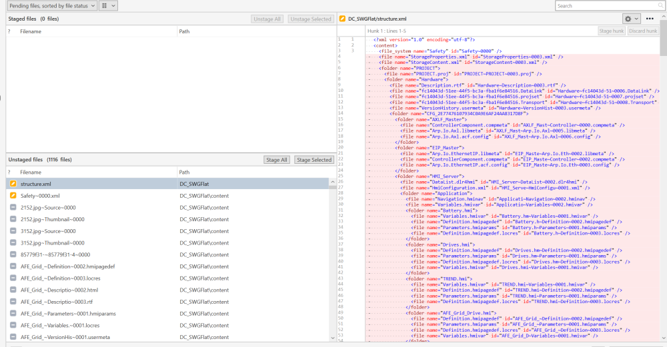Sort unstaged files by Filename column header
The width and height of the screenshot is (667, 347).
click(31, 172)
